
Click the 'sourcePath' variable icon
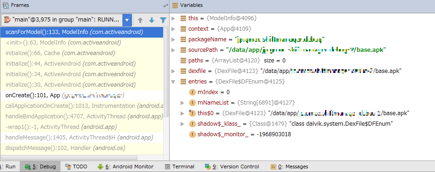click(x=183, y=50)
